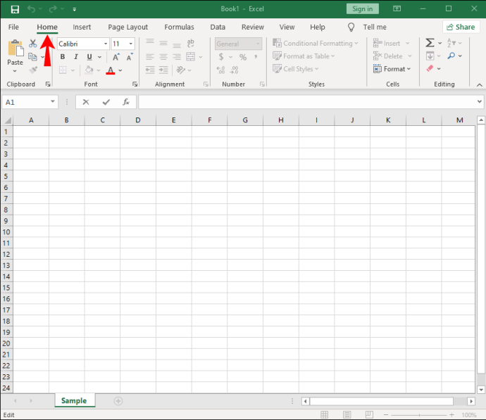Viewport: 486px width, 420px height.
Task: Toggle Center alignment
Action: pyautogui.click(x=163, y=57)
